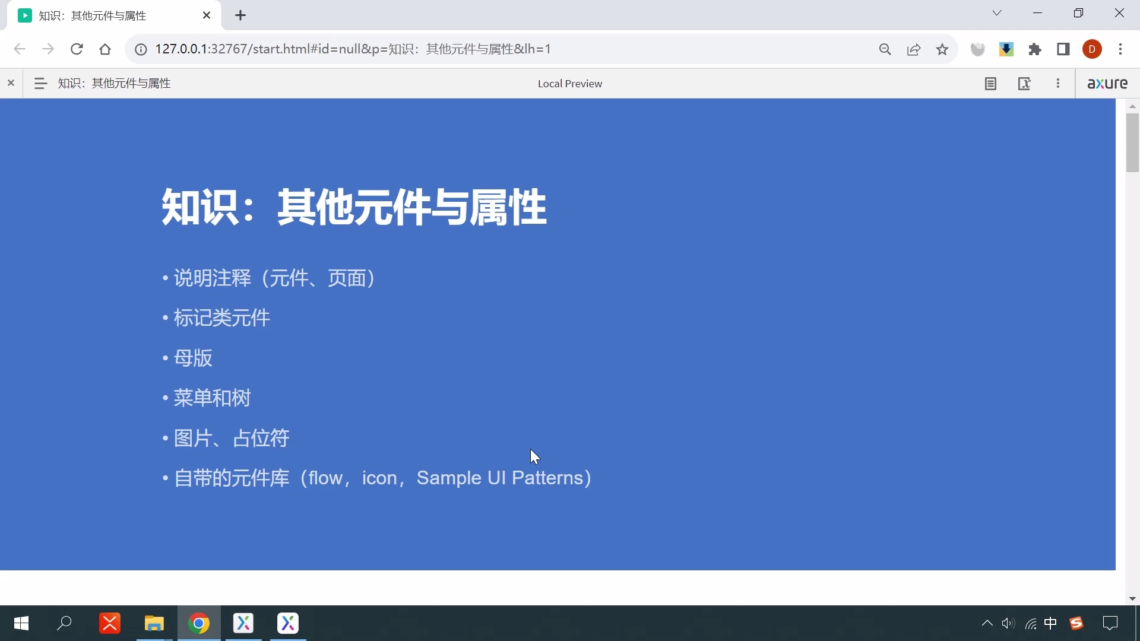Open the browser zoom search icon
1140x641 pixels.
[885, 49]
